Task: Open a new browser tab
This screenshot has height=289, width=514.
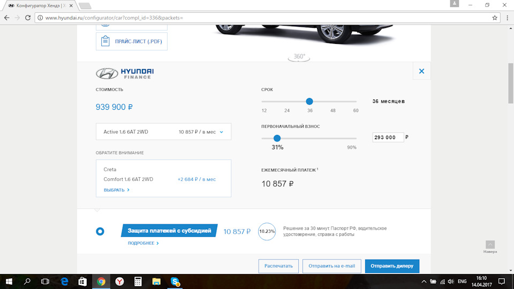Action: 85,6
